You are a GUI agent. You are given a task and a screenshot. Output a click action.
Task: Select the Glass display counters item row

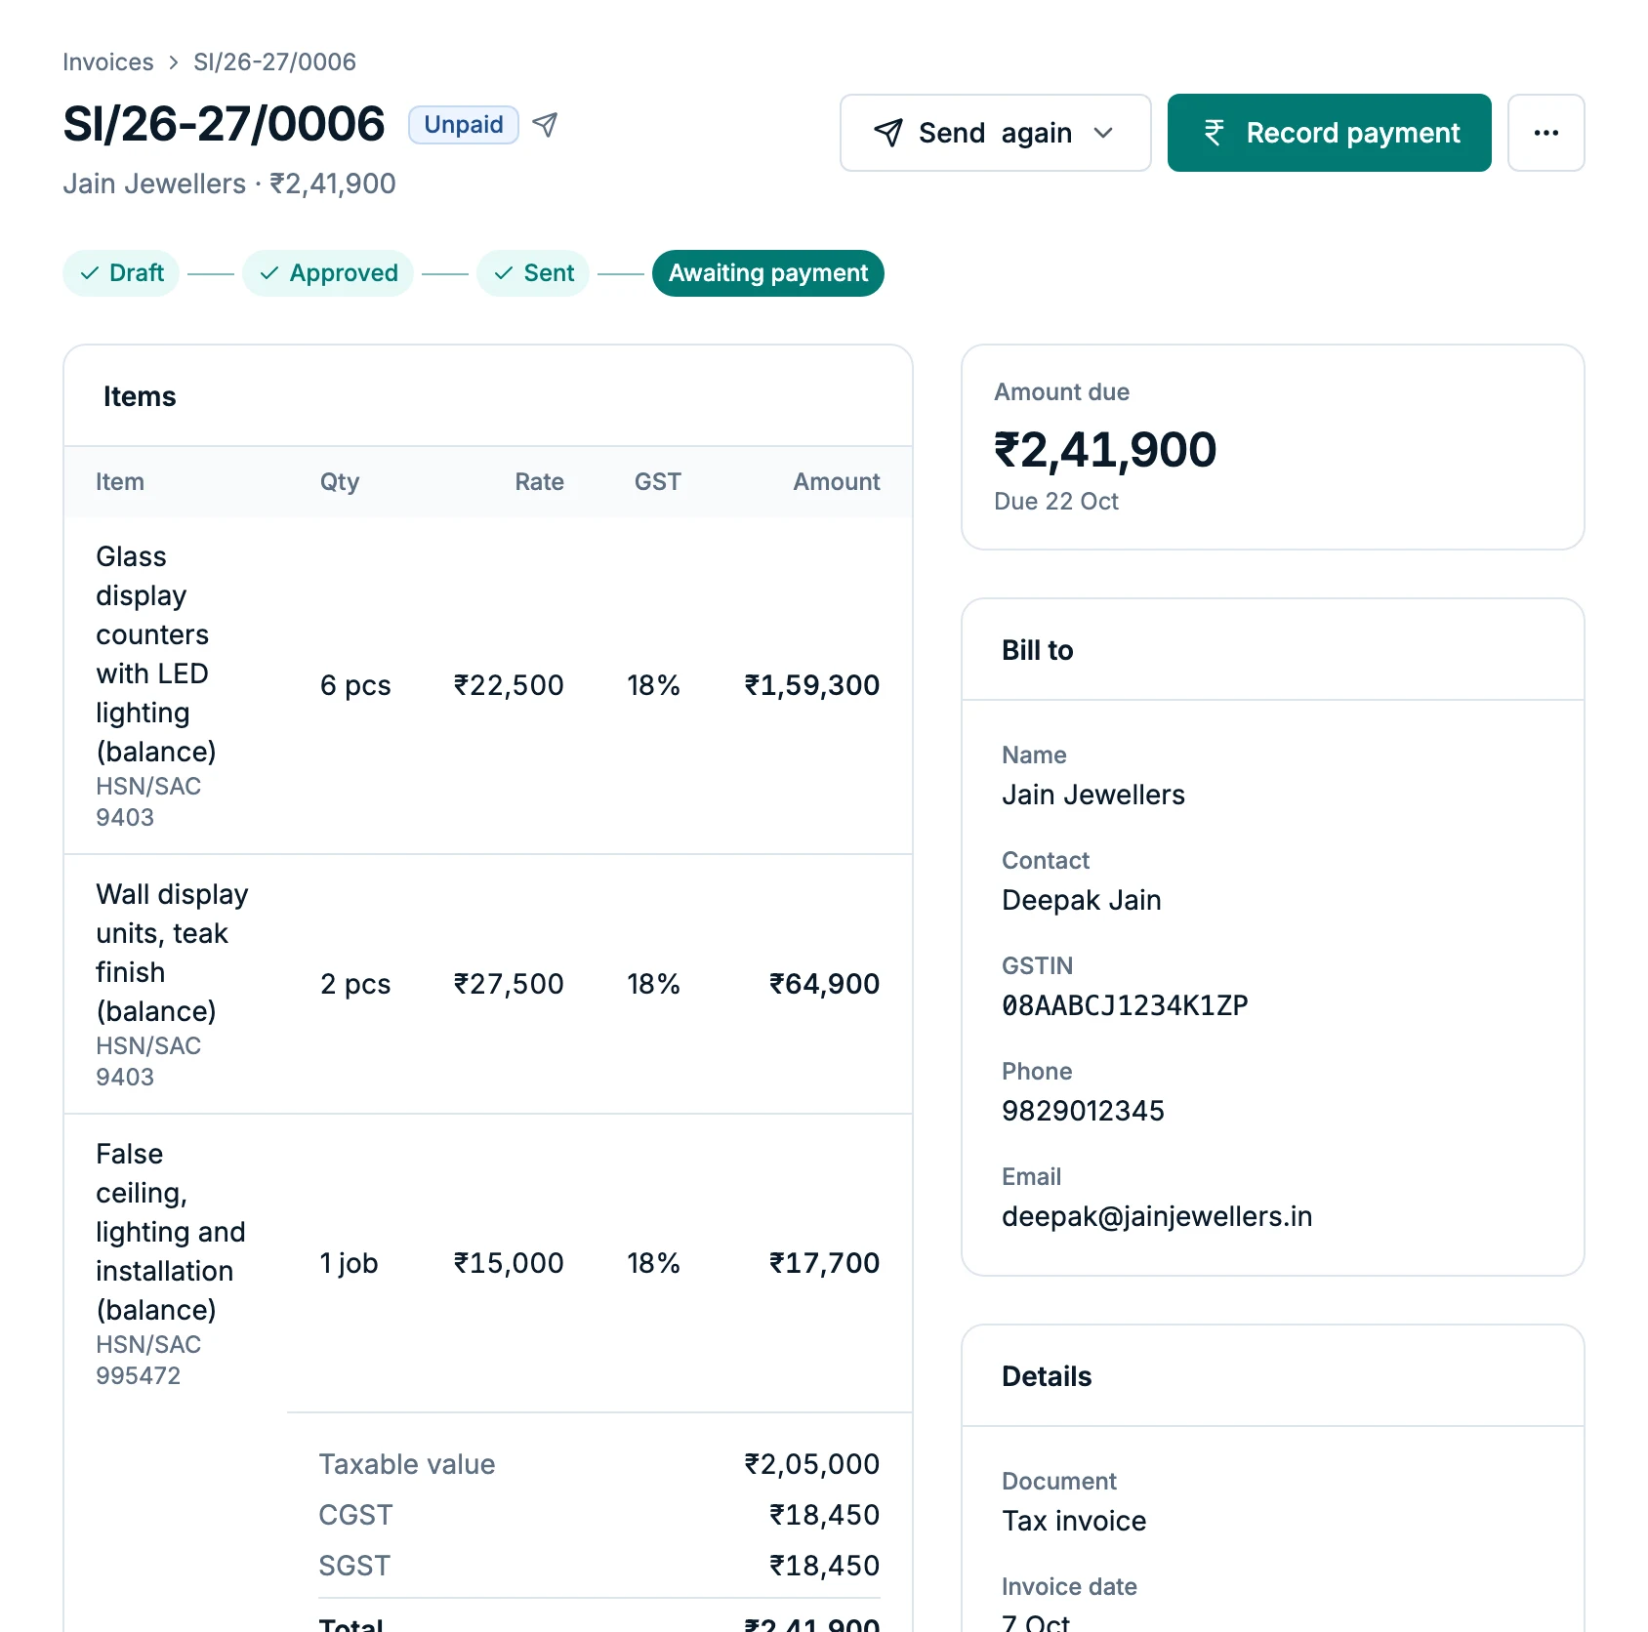(x=488, y=686)
